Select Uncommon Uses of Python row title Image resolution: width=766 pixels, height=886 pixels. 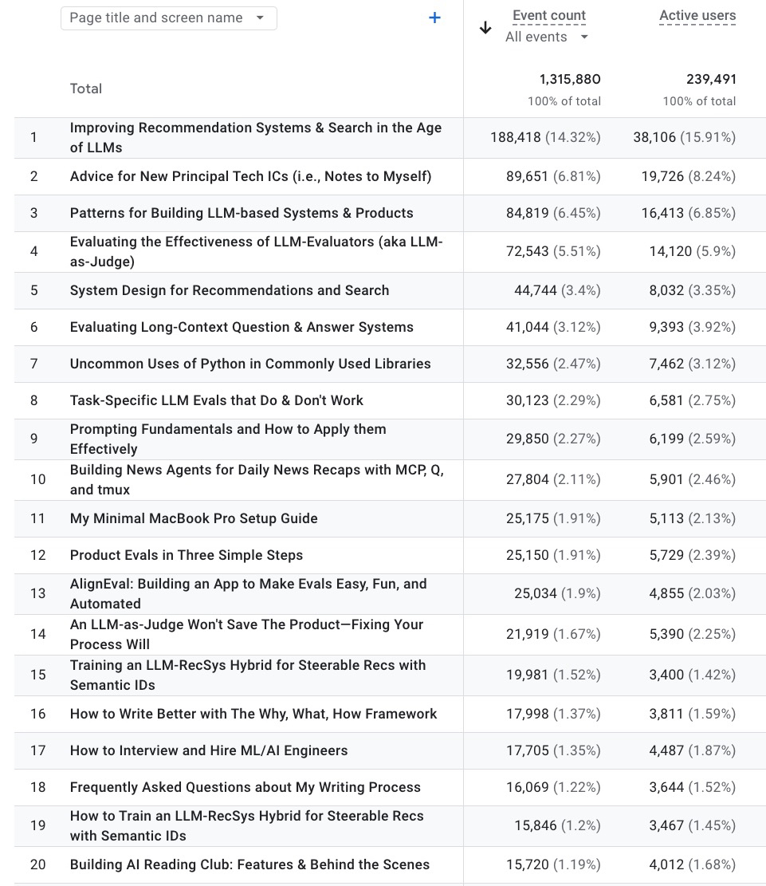250,364
